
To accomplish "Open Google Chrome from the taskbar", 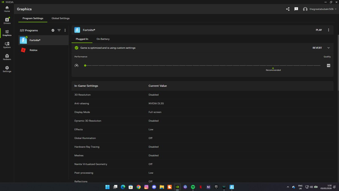I will (x=138, y=187).
